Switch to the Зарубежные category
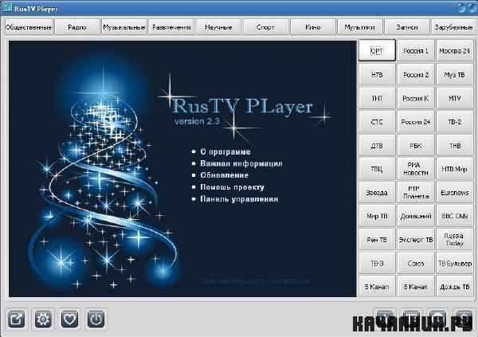 453,27
